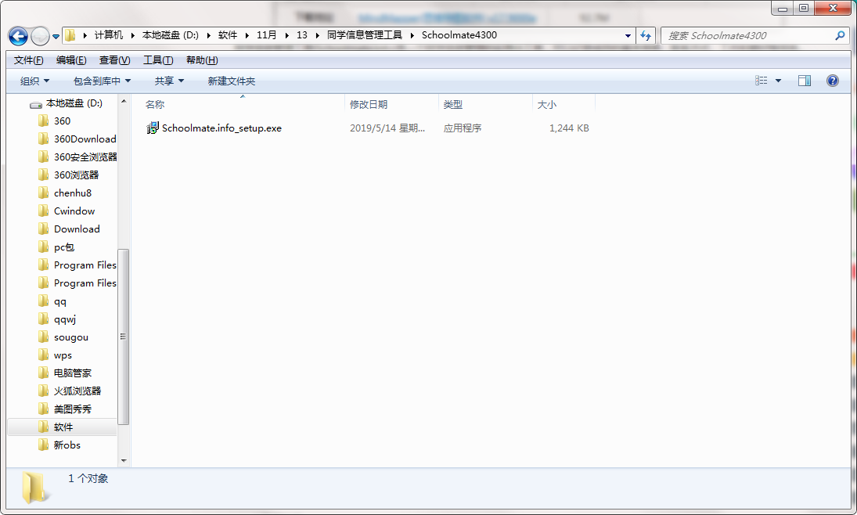857x515 pixels.
Task: Open the address bar history dropdown
Action: pos(628,35)
